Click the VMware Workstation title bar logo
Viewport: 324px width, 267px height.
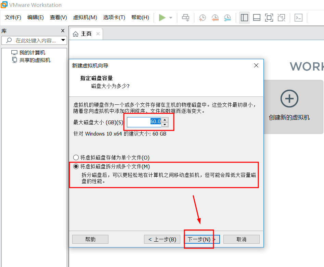(4, 5)
